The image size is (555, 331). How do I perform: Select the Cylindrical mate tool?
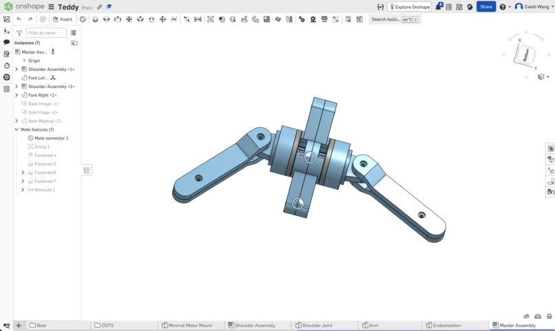(140, 19)
